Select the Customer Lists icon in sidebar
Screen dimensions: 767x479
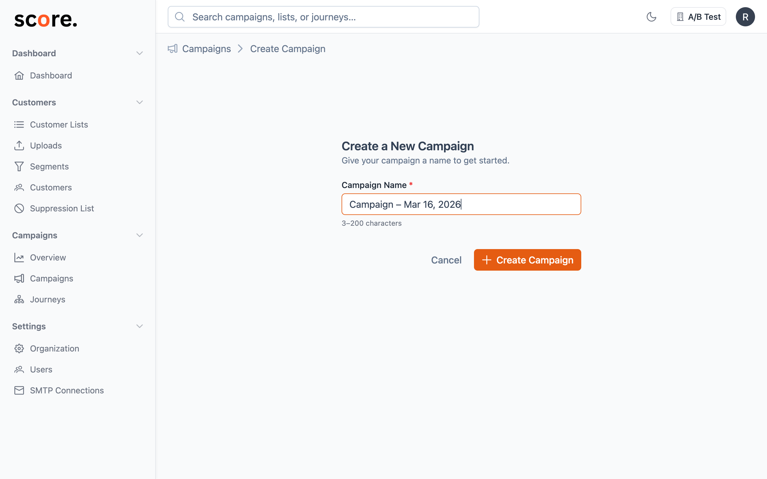pos(19,125)
